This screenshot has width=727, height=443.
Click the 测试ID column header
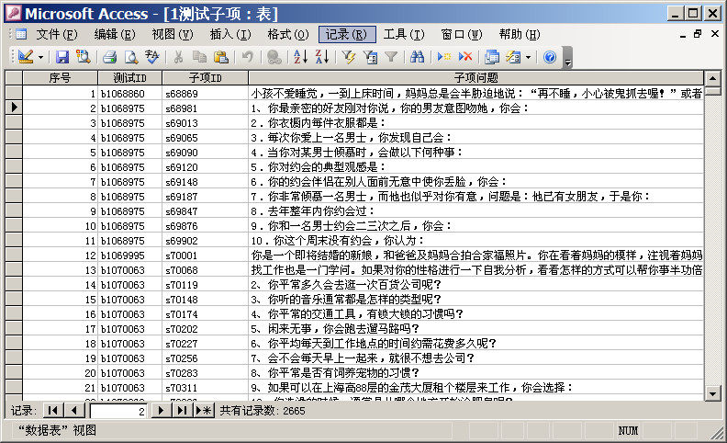click(129, 77)
